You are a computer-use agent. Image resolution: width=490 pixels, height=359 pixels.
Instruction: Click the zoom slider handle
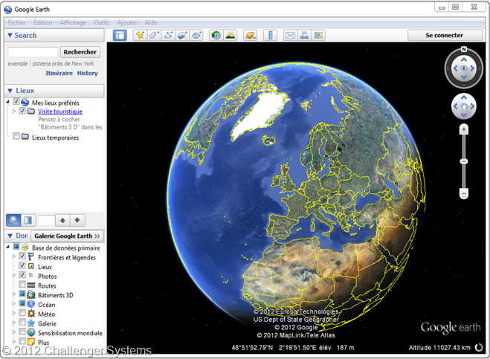click(464, 161)
